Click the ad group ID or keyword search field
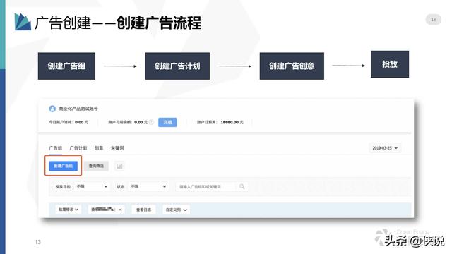Image resolution: width=452 pixels, height=254 pixels. pyautogui.click(x=206, y=186)
